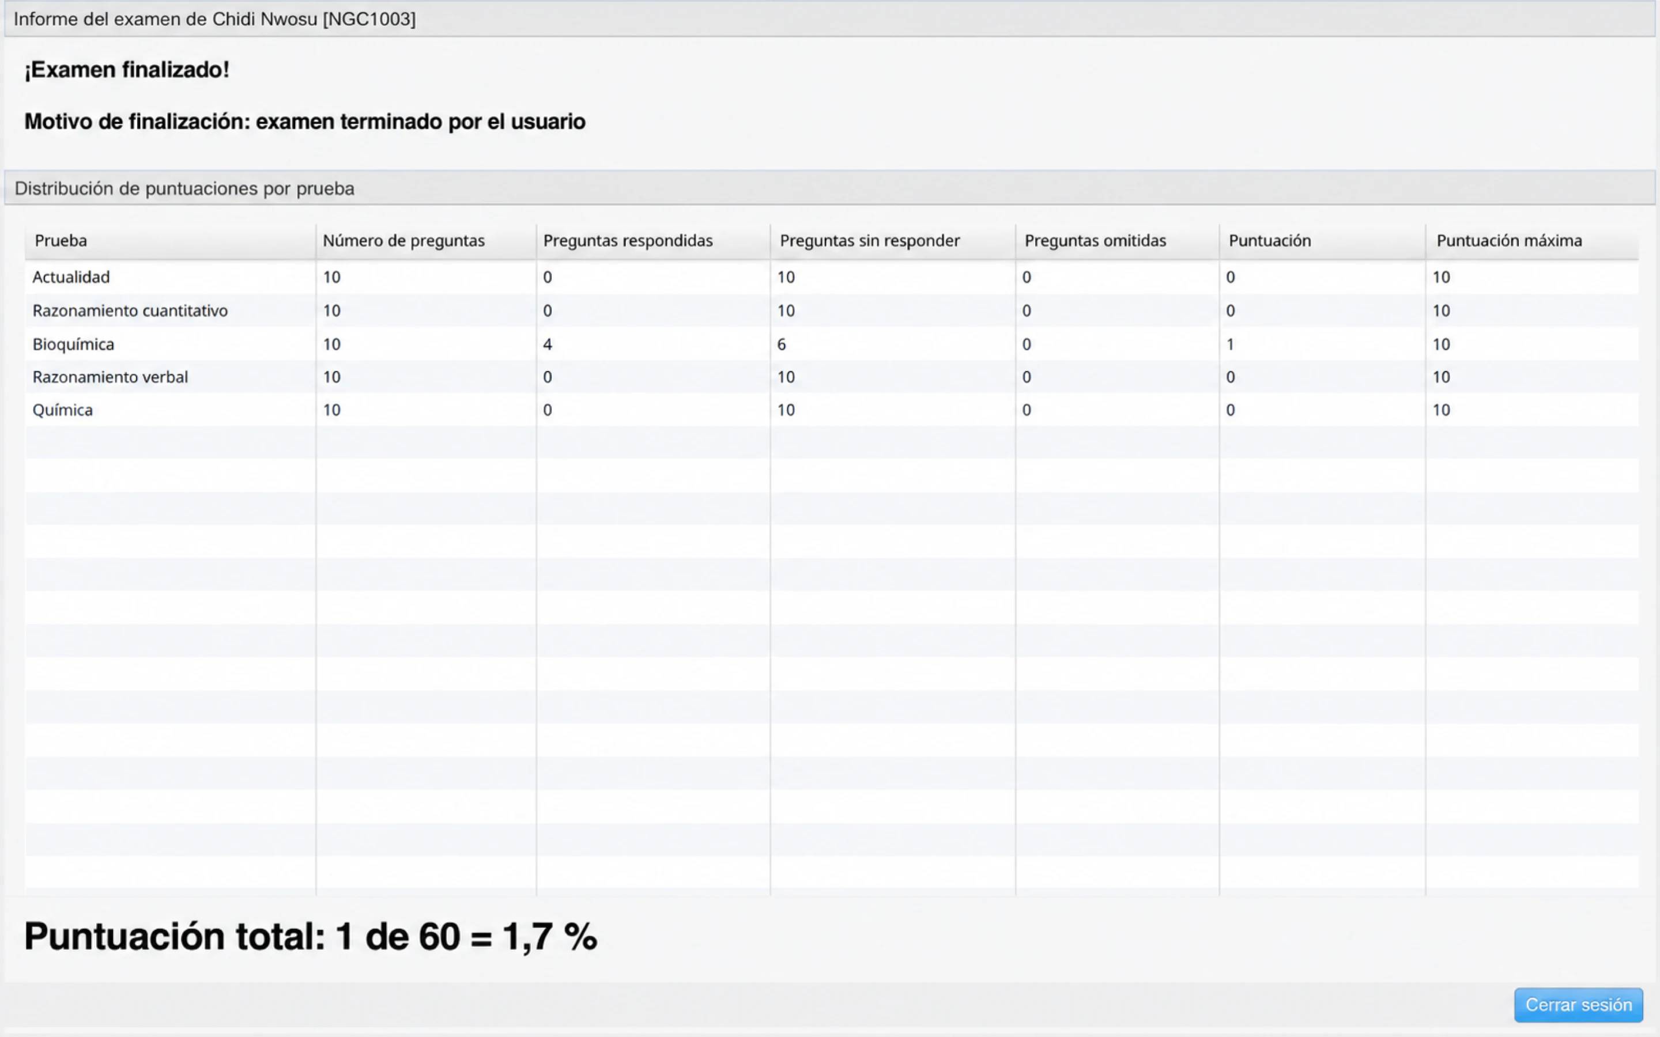Viewport: 1660px width, 1037px height.
Task: Click the Puntuación total summary text
Action: tap(311, 936)
